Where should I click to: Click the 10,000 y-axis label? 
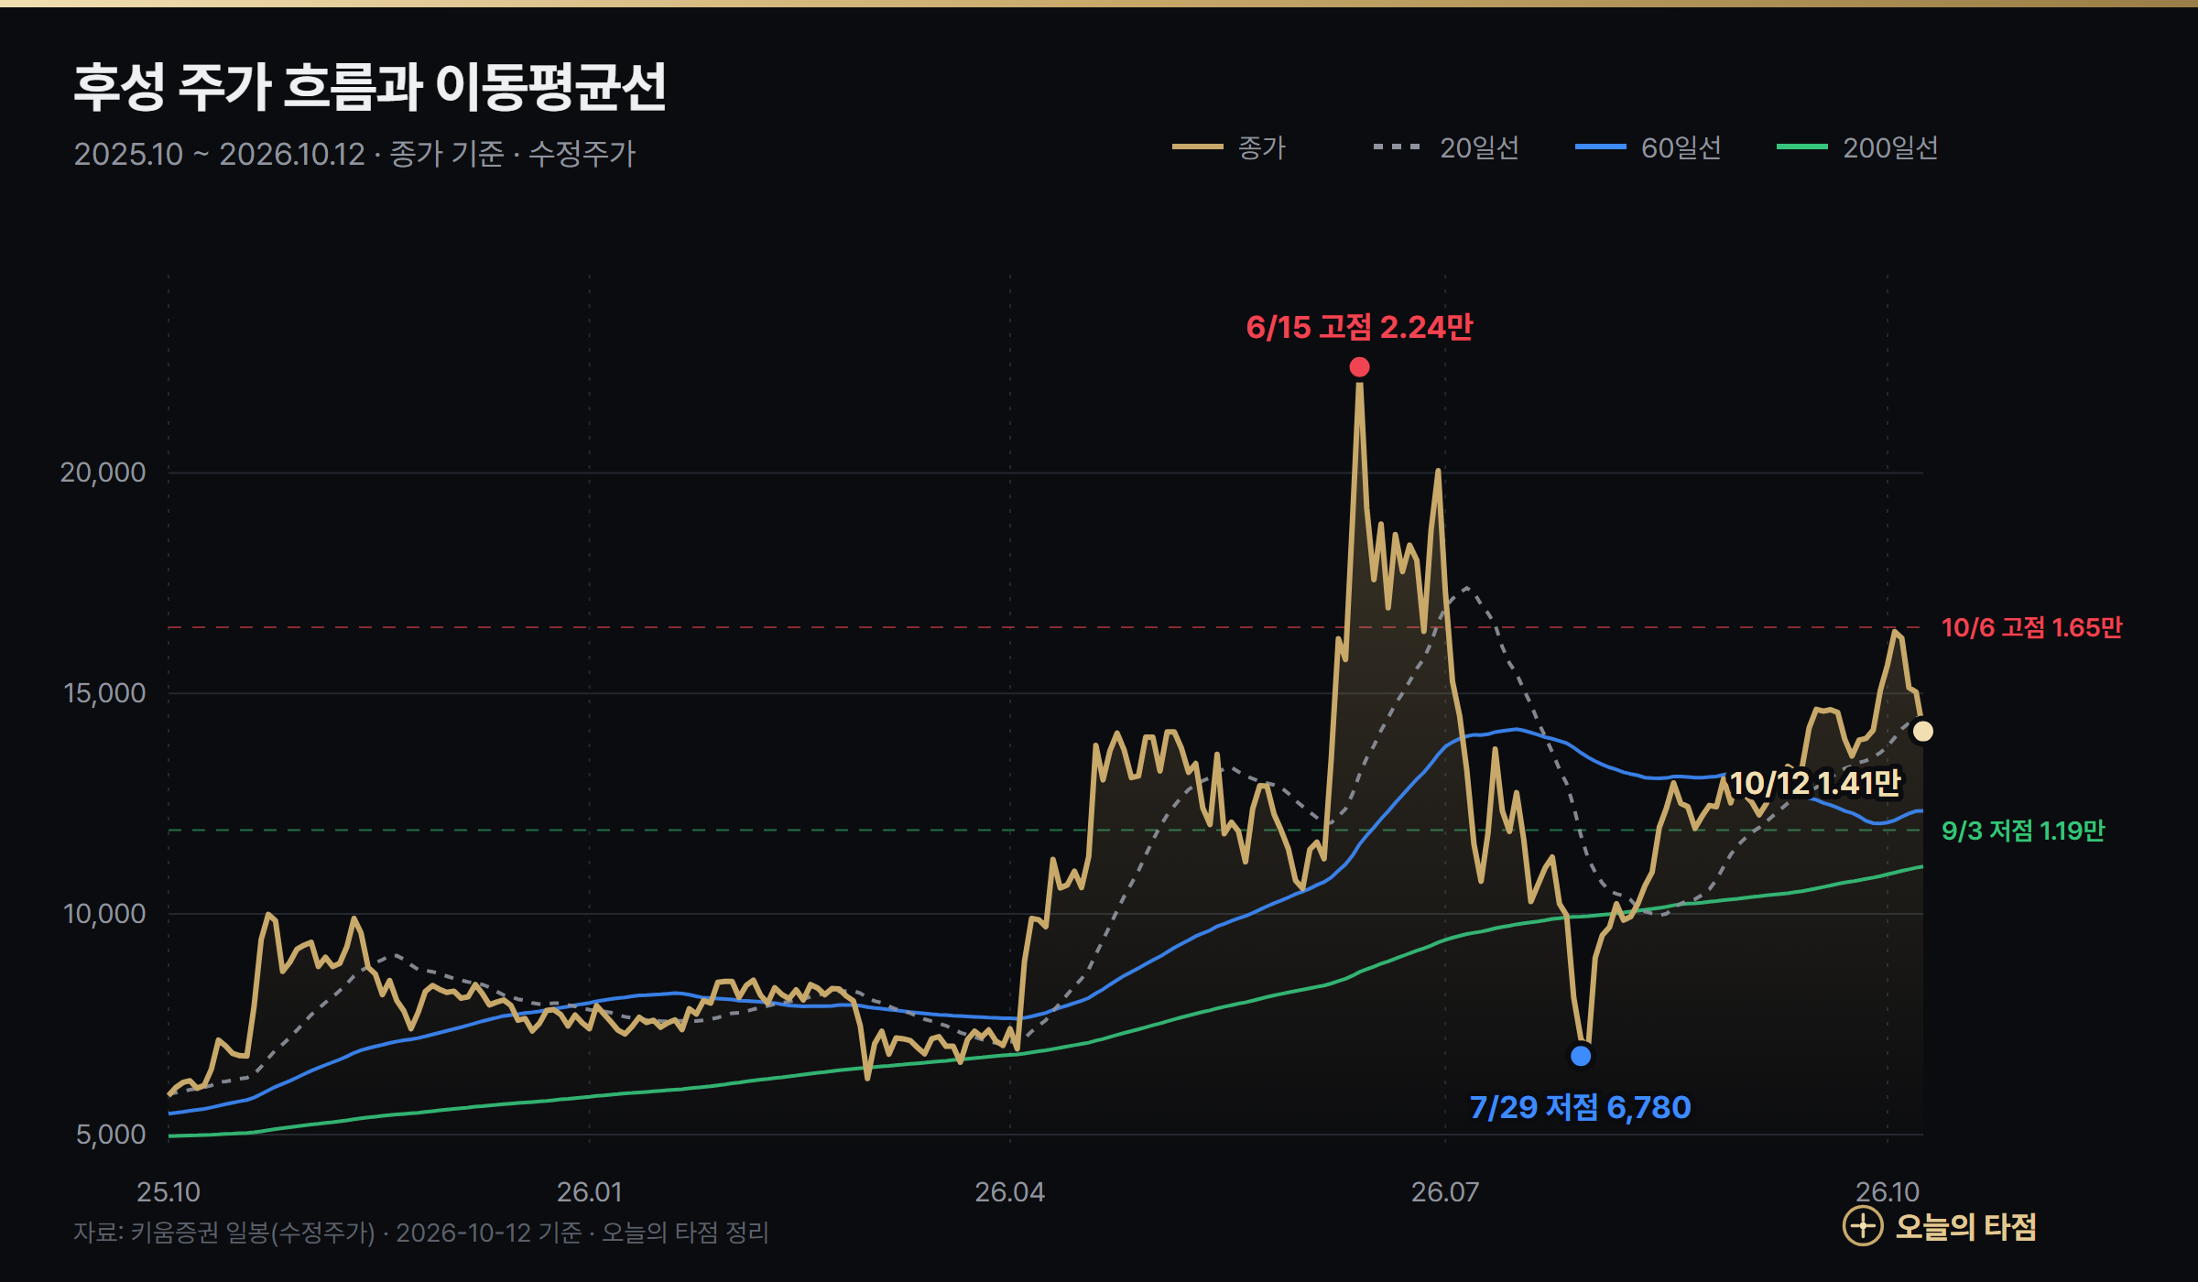[104, 914]
